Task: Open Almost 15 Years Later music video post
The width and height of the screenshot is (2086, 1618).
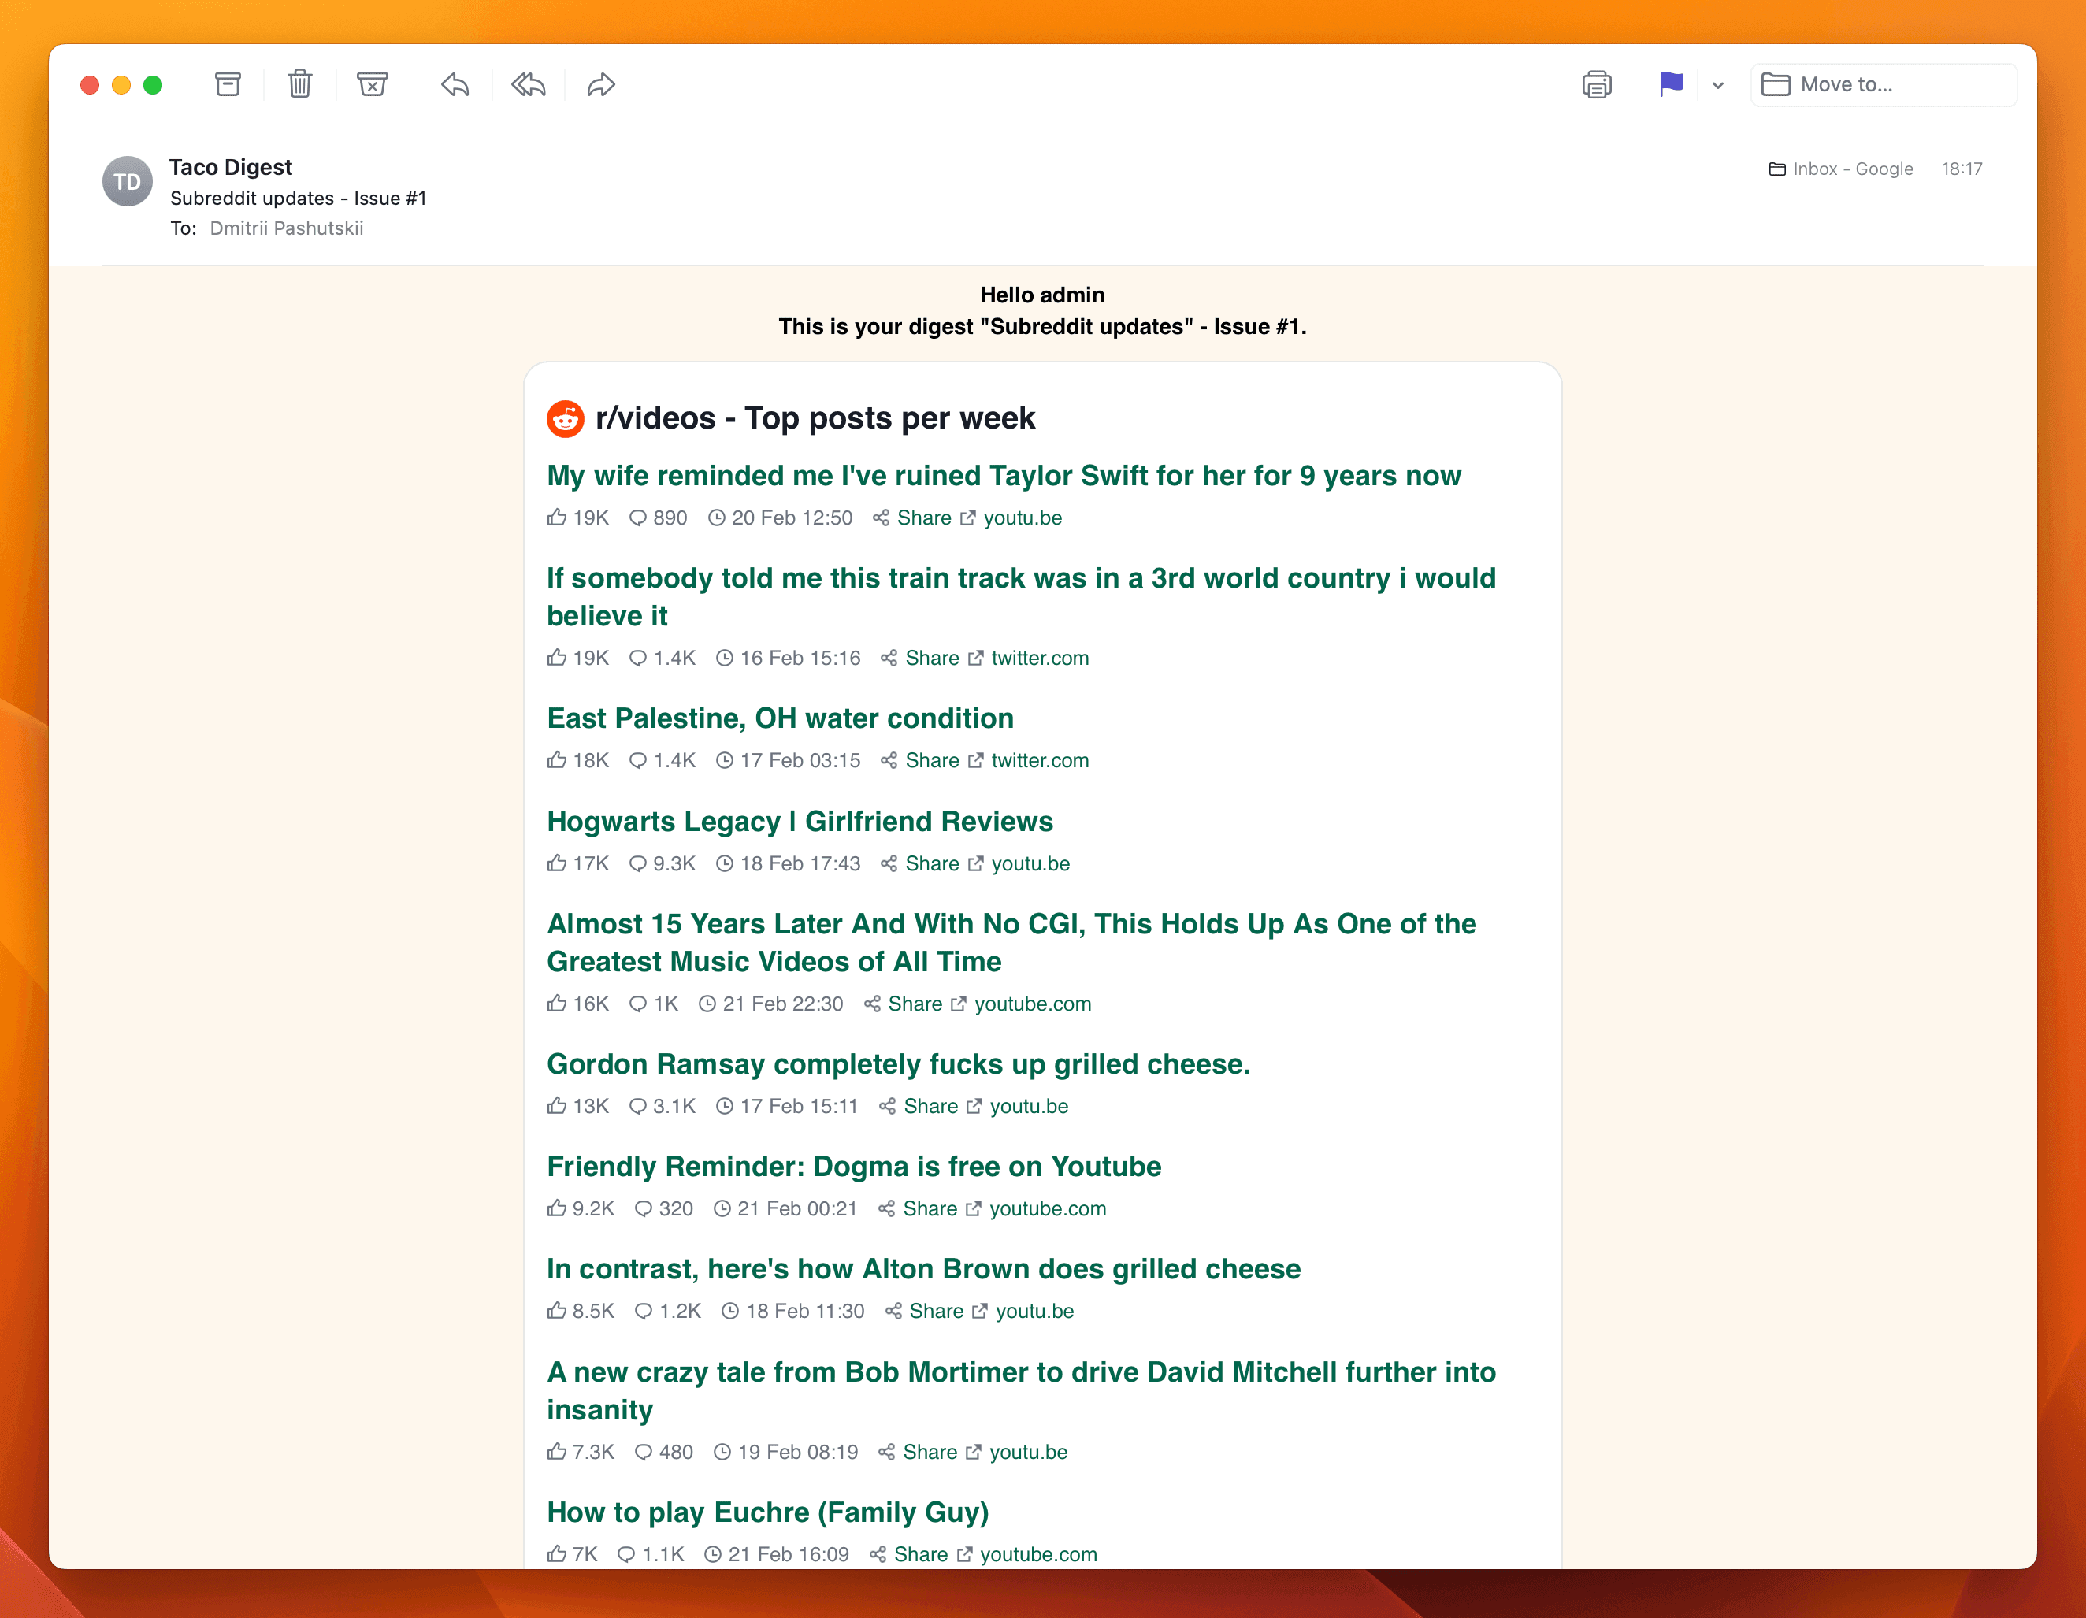Action: point(1012,943)
